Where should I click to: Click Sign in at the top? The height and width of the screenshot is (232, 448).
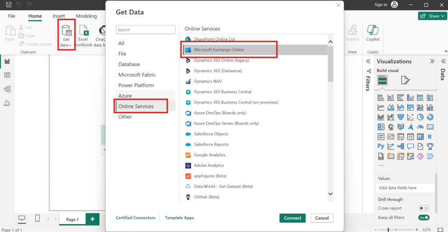[381, 4]
